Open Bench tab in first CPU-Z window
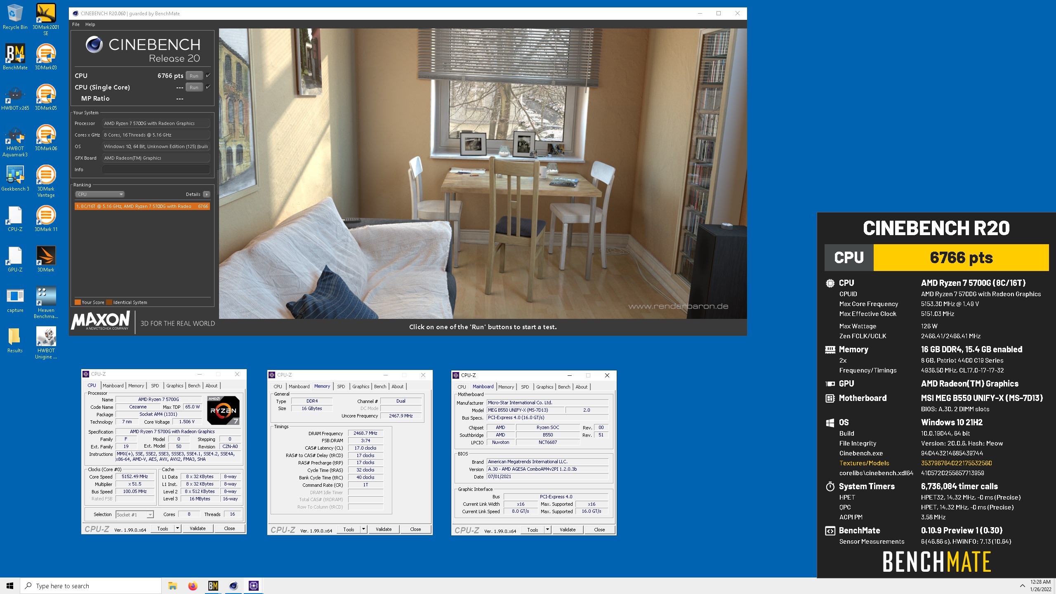Screen dimensions: 1056x594 [194, 386]
